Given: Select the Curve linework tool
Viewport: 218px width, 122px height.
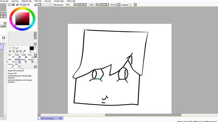Looking at the screenshot, I should [x=12, y=66].
